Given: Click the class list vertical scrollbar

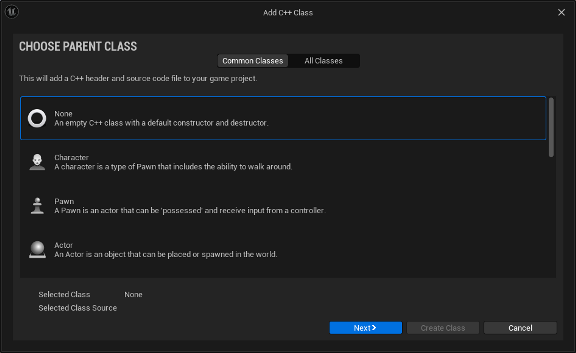Looking at the screenshot, I should [x=551, y=128].
